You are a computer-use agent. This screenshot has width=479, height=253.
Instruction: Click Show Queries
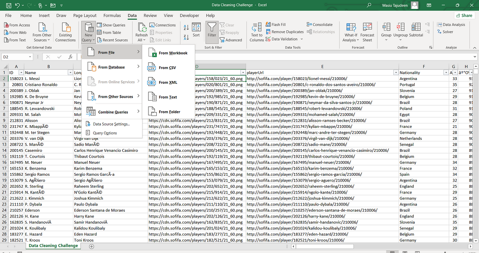(x=111, y=25)
